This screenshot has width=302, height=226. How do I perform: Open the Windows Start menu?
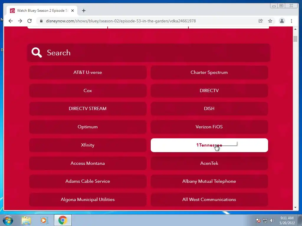8,220
